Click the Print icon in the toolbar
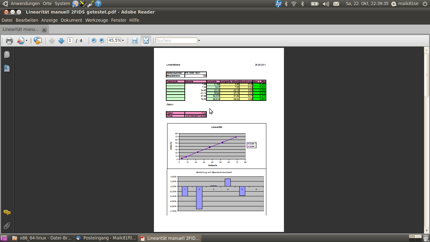The height and width of the screenshot is (242, 430). click(9, 41)
